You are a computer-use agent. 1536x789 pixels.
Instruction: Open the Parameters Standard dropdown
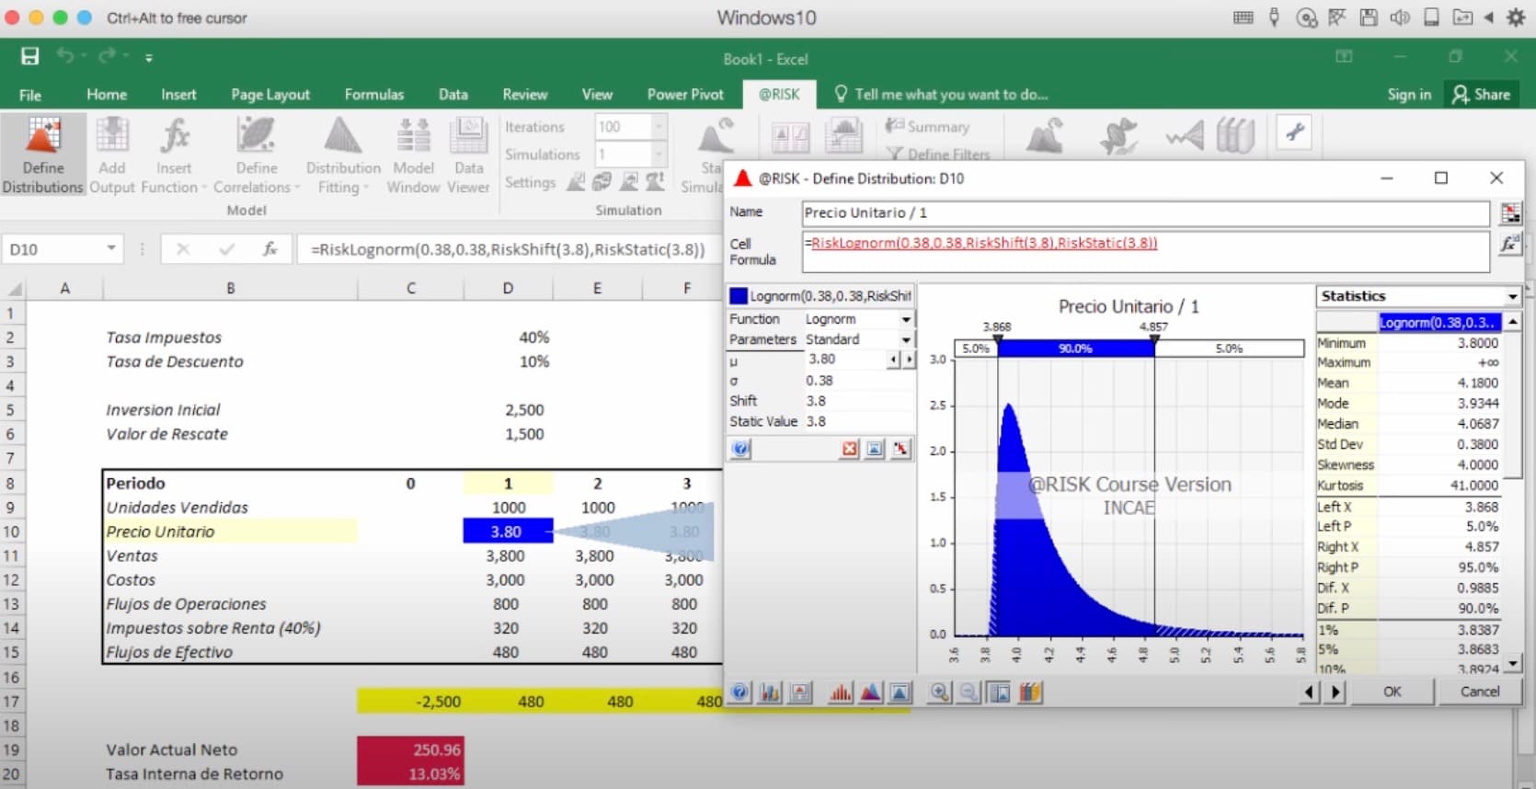click(x=906, y=339)
